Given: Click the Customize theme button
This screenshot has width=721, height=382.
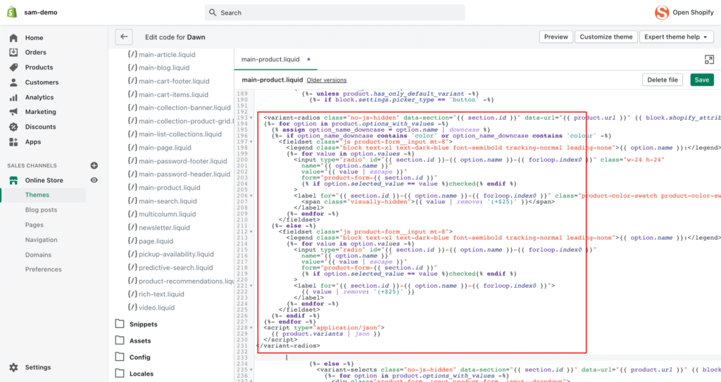Looking at the screenshot, I should tap(606, 37).
